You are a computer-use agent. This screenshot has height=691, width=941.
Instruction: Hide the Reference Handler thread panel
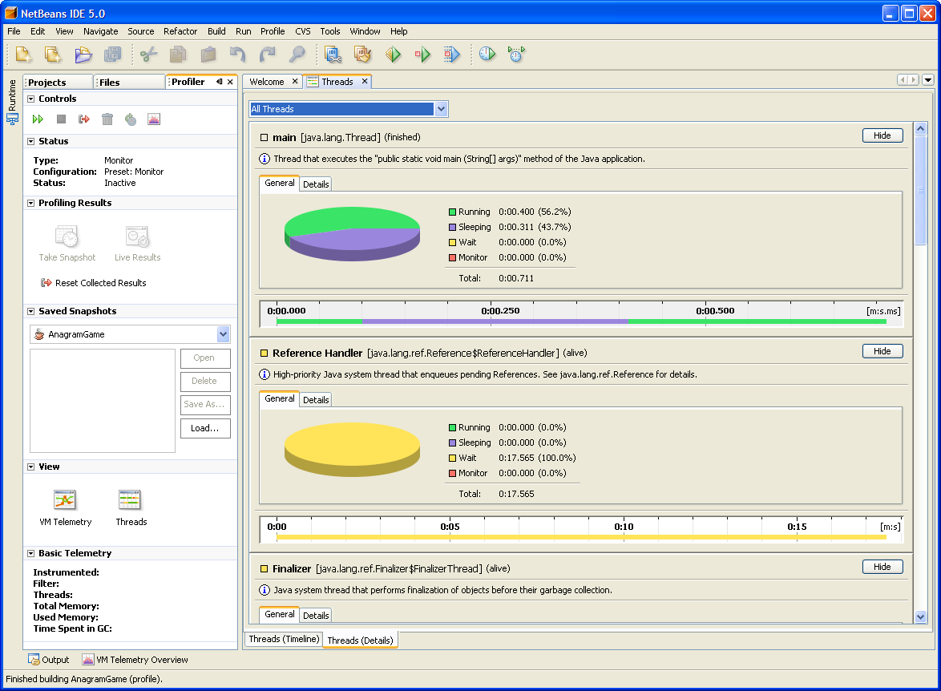(x=882, y=351)
